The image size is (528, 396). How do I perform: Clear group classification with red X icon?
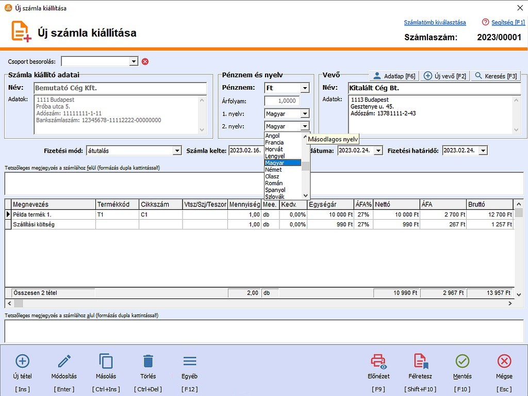coord(145,61)
